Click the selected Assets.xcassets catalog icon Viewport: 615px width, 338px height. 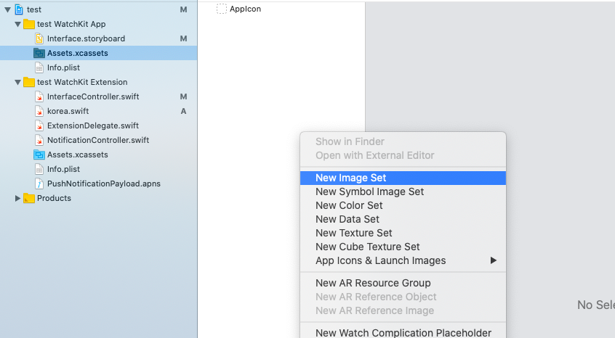[39, 53]
